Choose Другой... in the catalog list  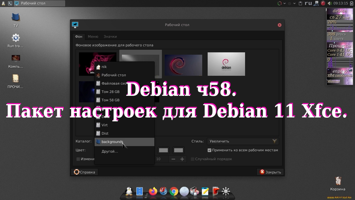click(124, 151)
